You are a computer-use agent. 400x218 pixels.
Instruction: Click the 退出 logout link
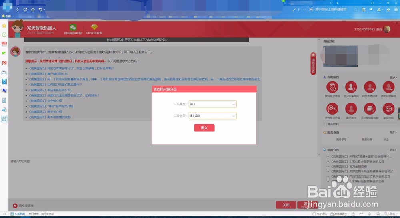click(379, 29)
